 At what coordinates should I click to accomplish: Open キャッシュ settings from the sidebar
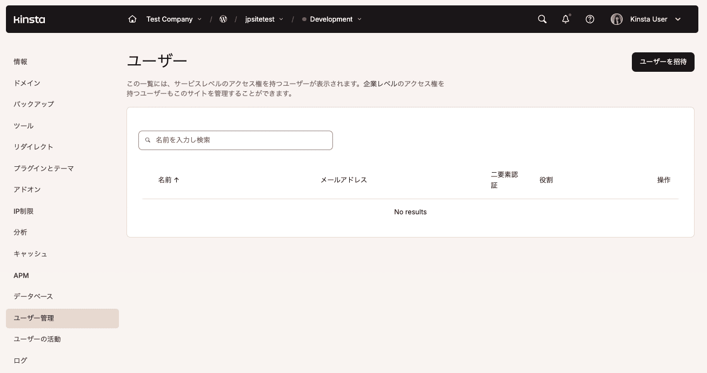[x=30, y=254]
